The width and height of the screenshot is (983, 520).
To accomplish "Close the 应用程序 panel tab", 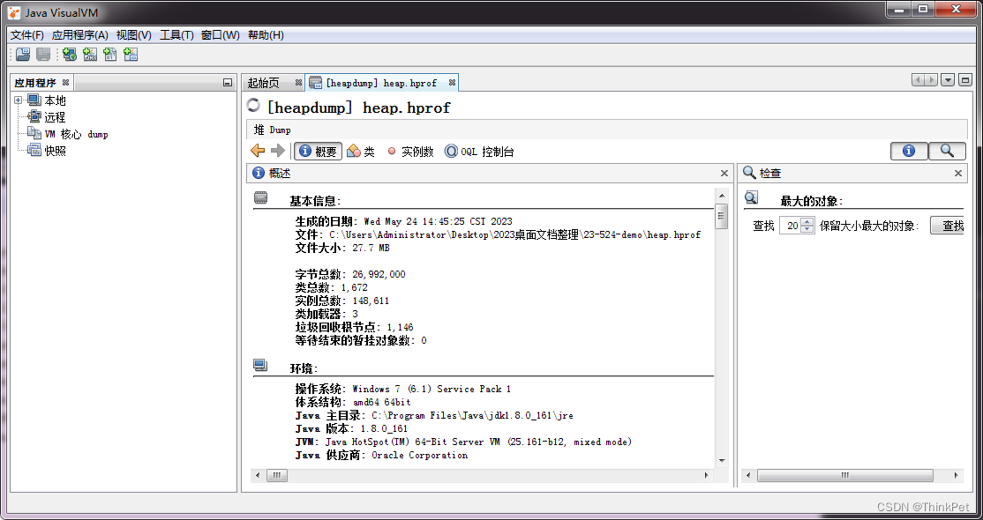I will (66, 83).
